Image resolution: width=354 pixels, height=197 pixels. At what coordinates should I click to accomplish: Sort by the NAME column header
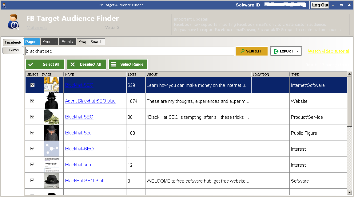click(95, 75)
